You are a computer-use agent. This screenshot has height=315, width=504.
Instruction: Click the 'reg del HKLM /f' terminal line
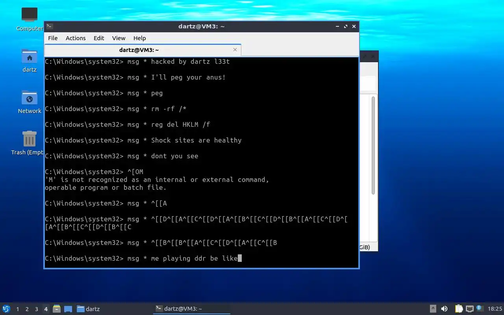(128, 124)
